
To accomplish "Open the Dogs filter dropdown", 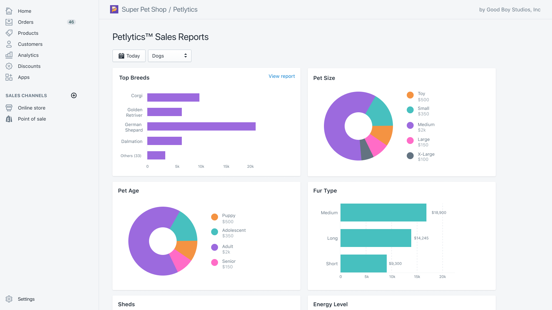I will click(x=169, y=55).
